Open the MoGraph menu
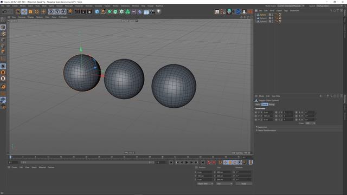This screenshot has width=347, height=195. [x=69, y=6]
